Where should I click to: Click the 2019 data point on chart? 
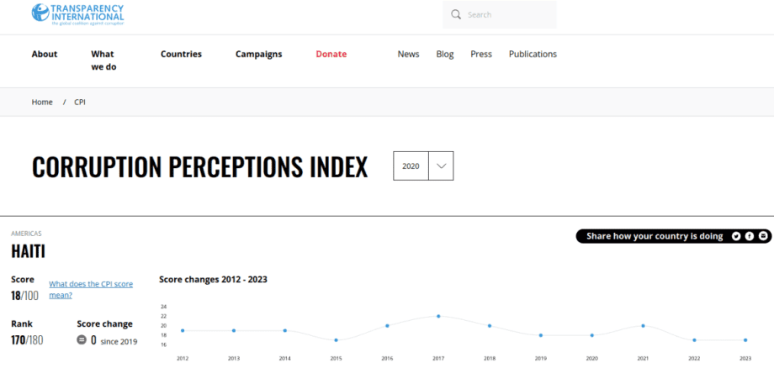541,335
